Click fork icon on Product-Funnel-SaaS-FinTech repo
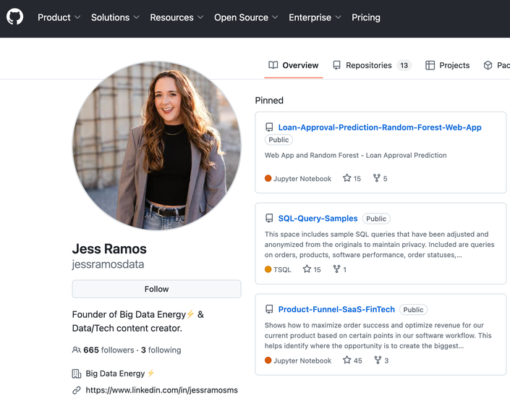Image resolution: width=510 pixels, height=396 pixels. click(378, 360)
